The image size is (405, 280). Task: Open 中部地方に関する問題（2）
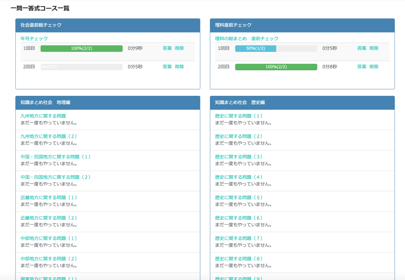(48, 259)
